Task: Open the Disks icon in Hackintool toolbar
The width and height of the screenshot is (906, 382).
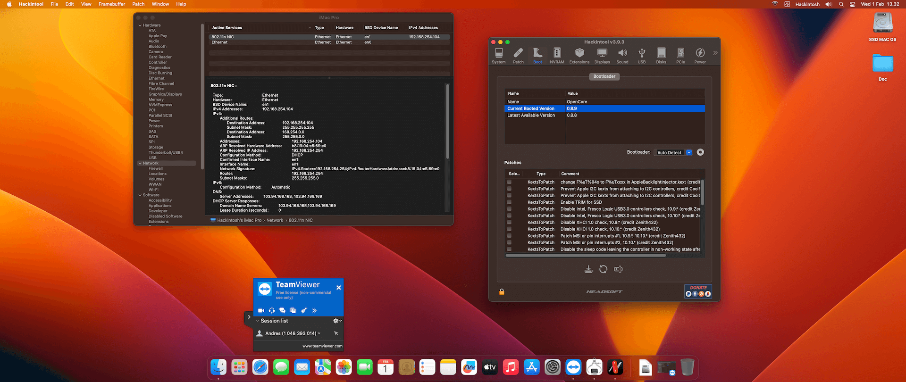Action: (x=661, y=55)
